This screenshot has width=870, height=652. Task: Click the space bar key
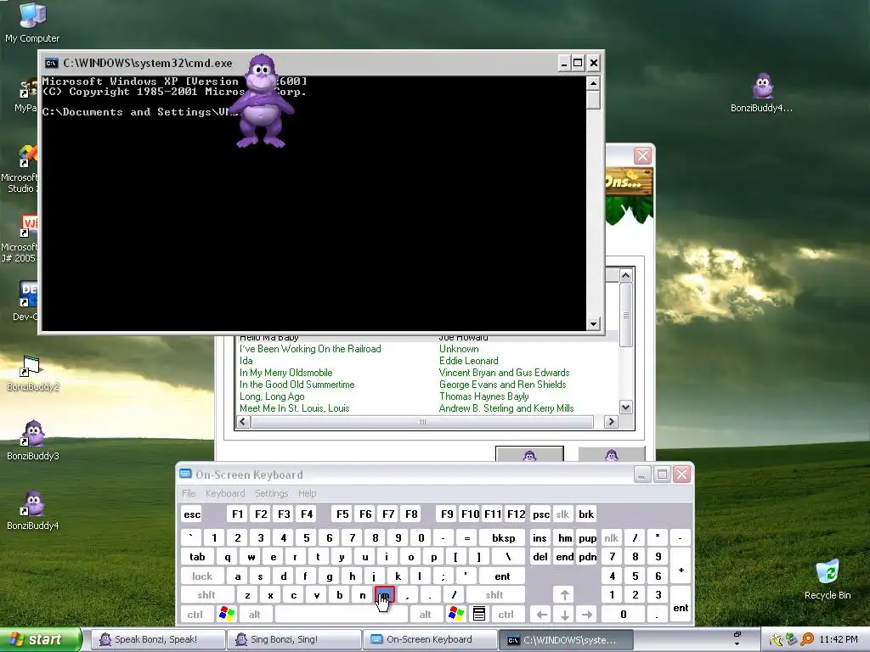[x=341, y=615]
